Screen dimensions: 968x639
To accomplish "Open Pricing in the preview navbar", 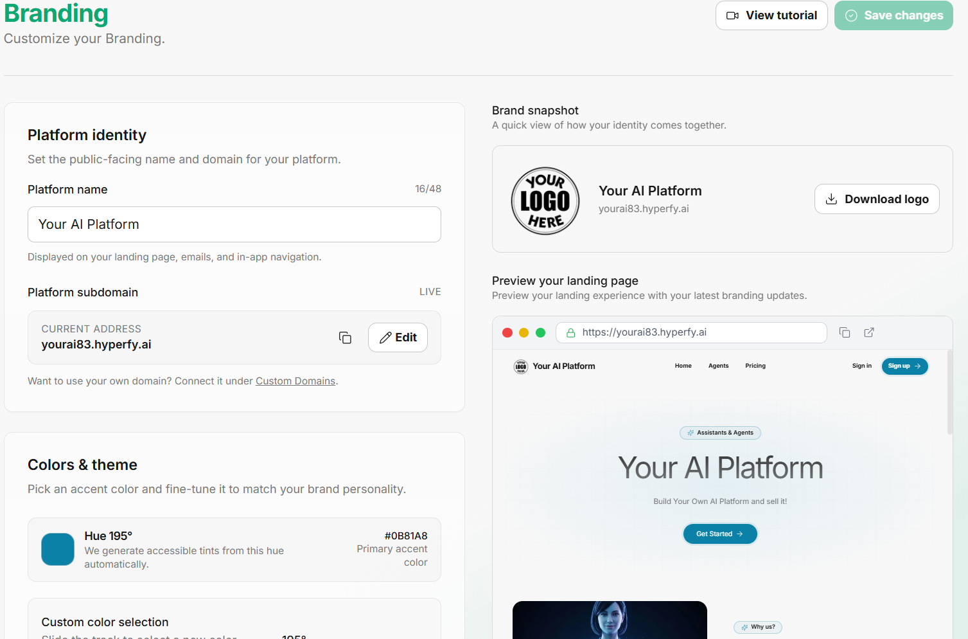I will [755, 366].
